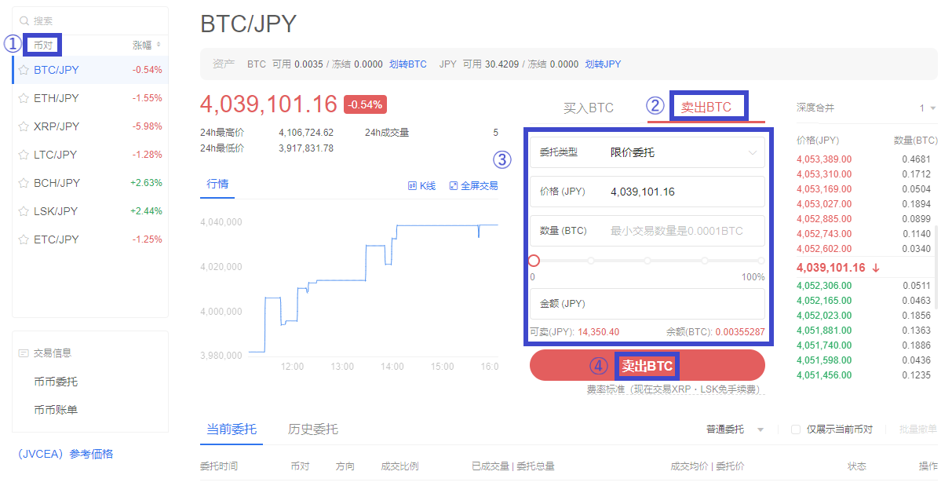
Task: Switch to the 买入BTC tab
Action: (589, 108)
